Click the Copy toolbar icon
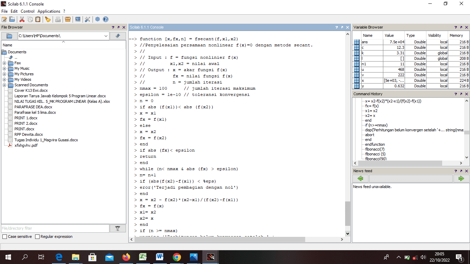The width and height of the screenshot is (470, 264). tap(30, 19)
